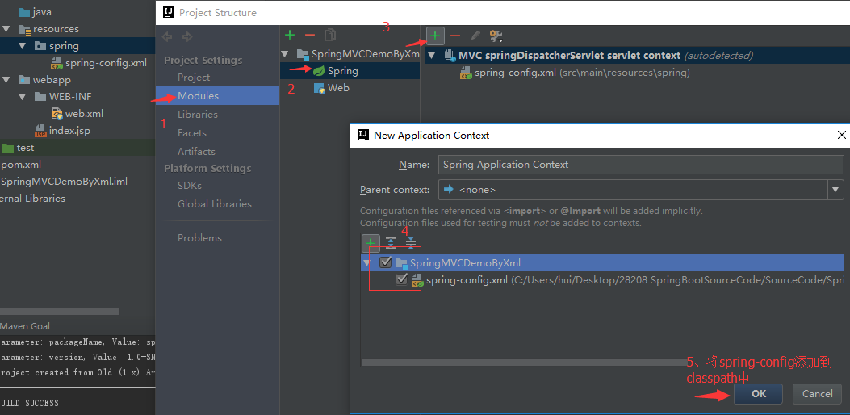Open the Parent context dropdown
Screen dimensions: 850x415
(835, 190)
